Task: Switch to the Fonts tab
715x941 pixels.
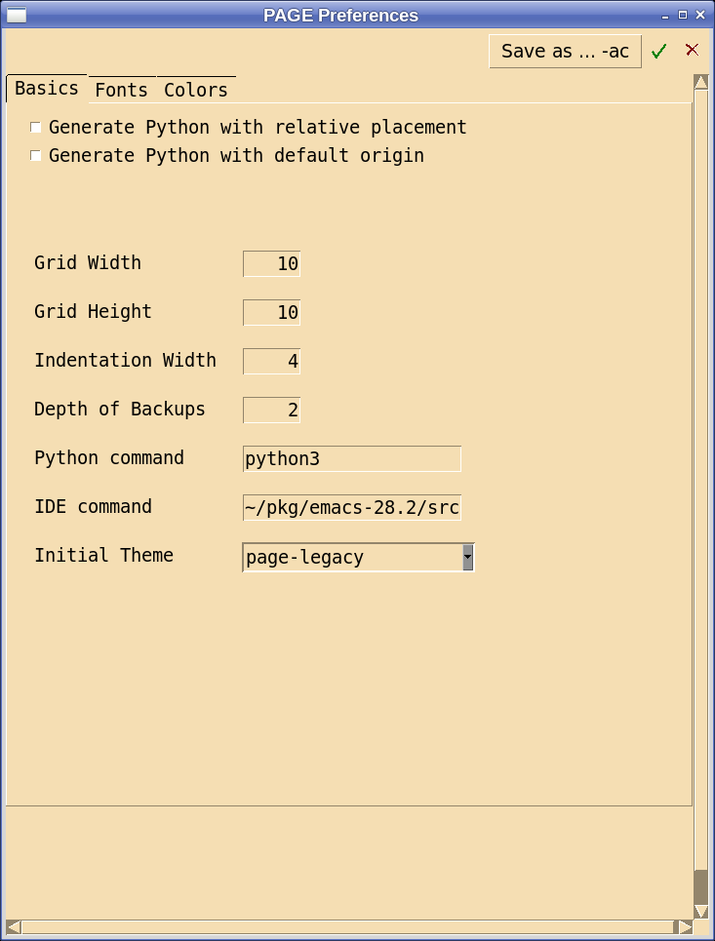Action: click(120, 90)
